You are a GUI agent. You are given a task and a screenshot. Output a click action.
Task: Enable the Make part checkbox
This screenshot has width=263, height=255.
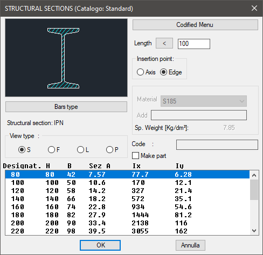pyautogui.click(x=135, y=156)
